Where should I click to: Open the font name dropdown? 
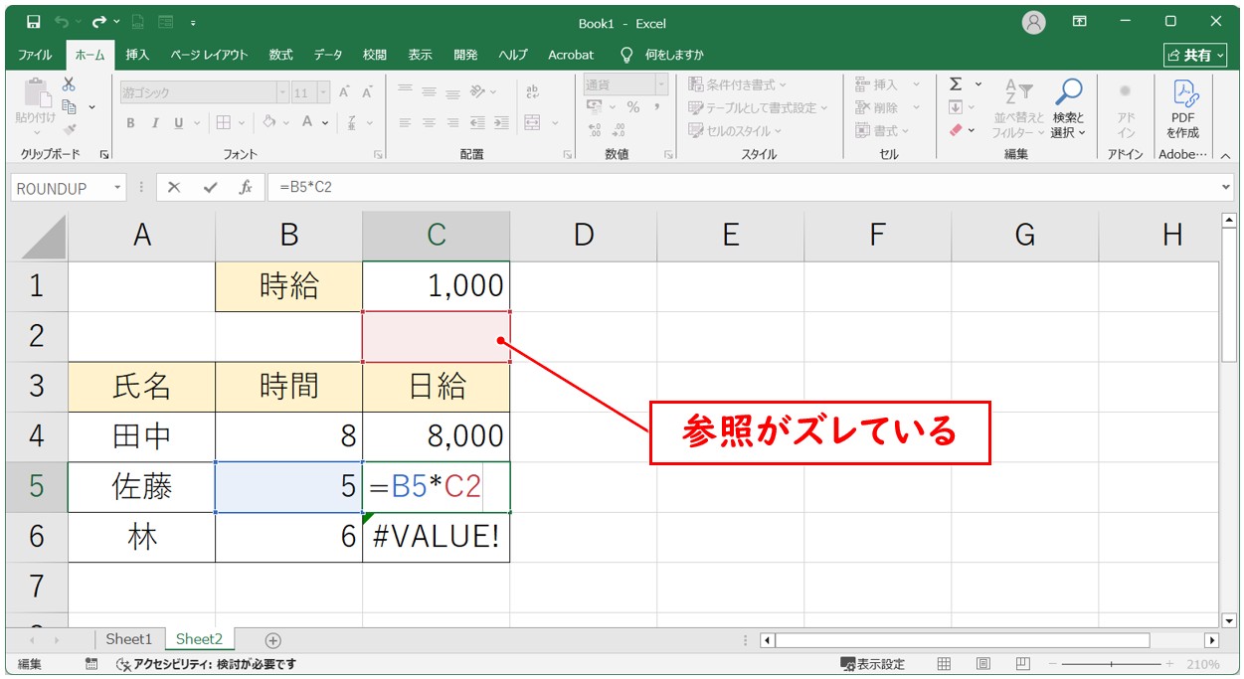point(281,91)
